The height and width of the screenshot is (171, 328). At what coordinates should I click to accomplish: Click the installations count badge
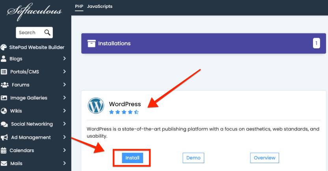point(317,43)
